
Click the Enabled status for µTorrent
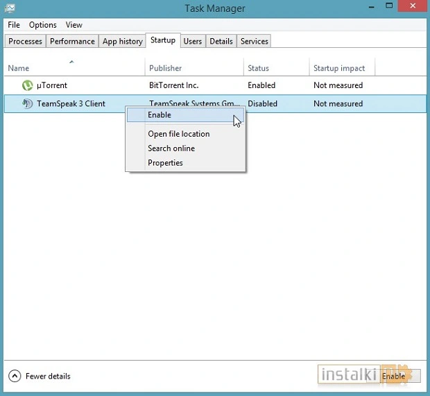[x=261, y=85]
